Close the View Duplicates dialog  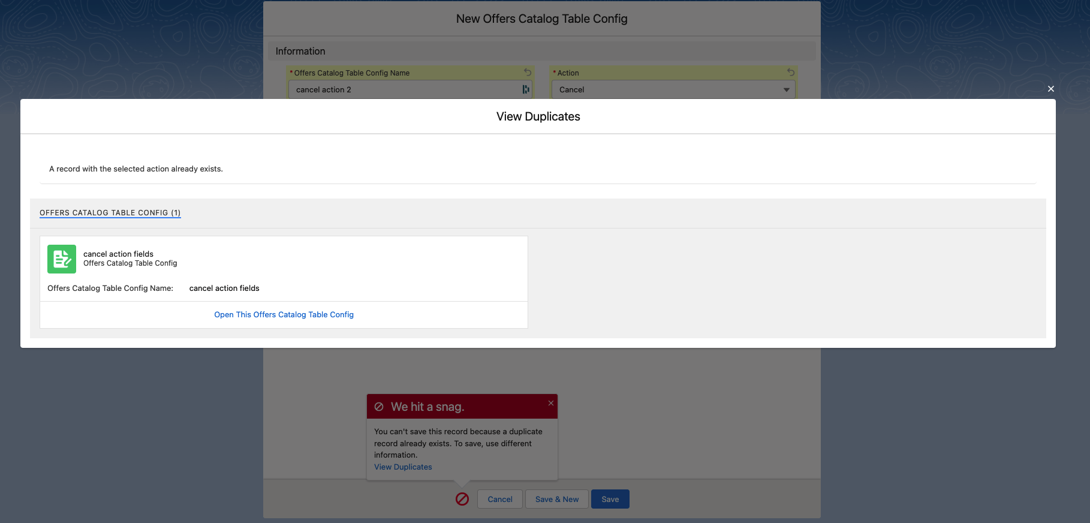1050,89
